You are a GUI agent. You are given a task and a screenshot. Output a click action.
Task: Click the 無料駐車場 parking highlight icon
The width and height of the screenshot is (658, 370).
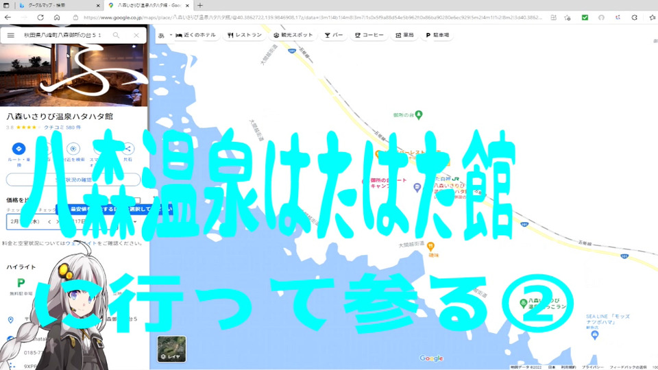(21, 283)
